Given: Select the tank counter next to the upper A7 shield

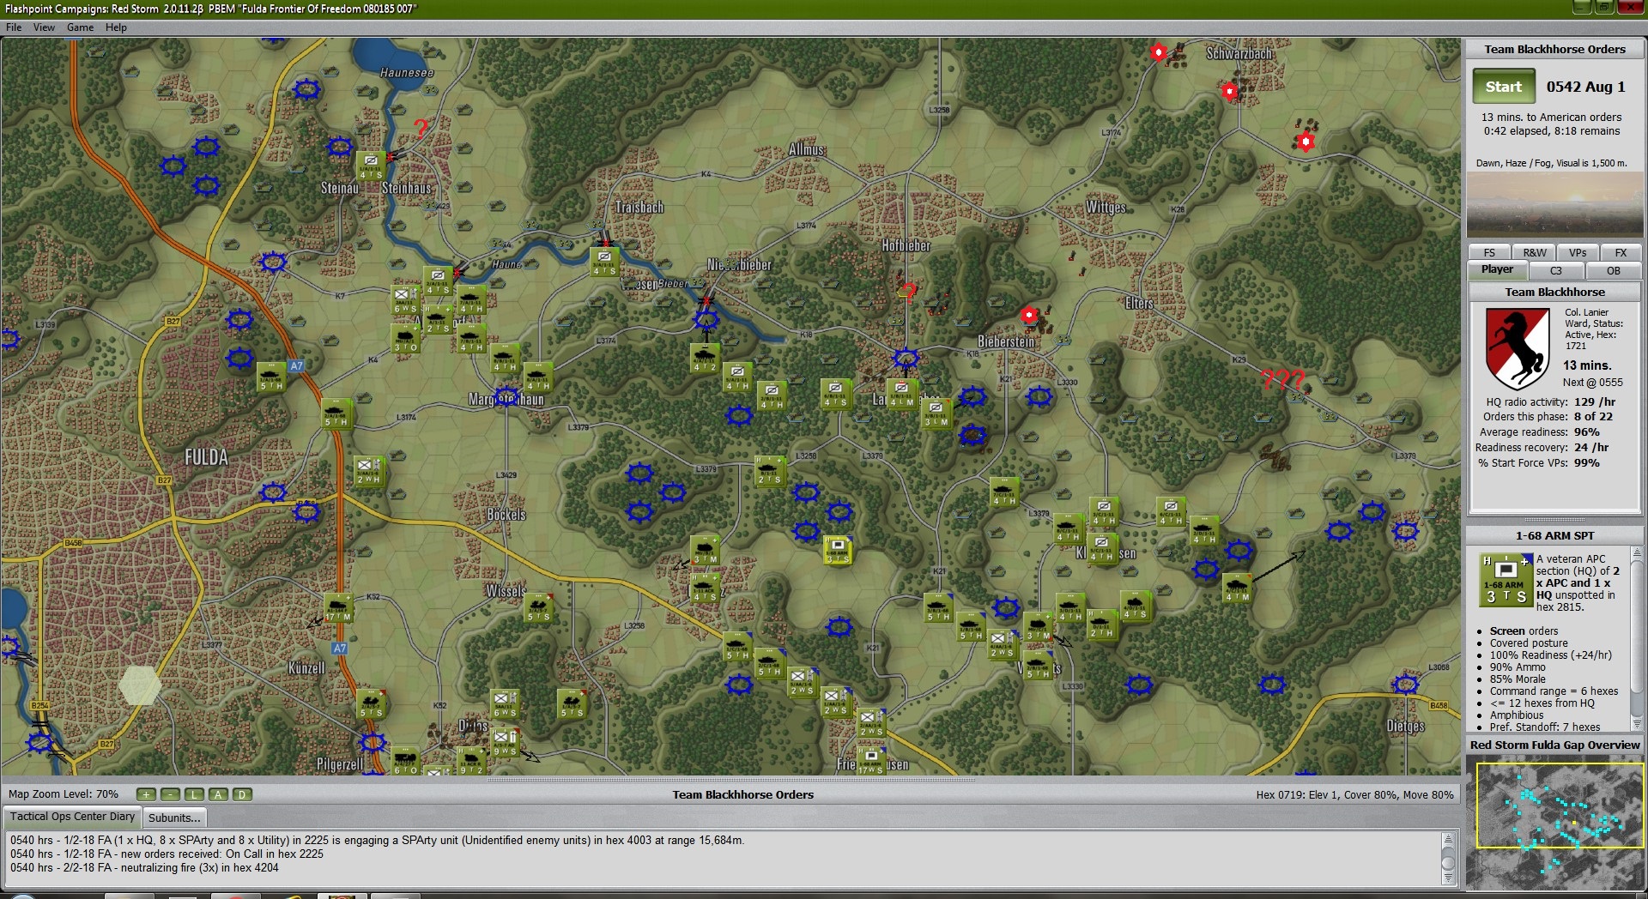Looking at the screenshot, I should (x=271, y=377).
